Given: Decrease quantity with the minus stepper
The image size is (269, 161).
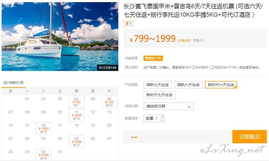Looking at the screenshot, I should tap(163, 120).
